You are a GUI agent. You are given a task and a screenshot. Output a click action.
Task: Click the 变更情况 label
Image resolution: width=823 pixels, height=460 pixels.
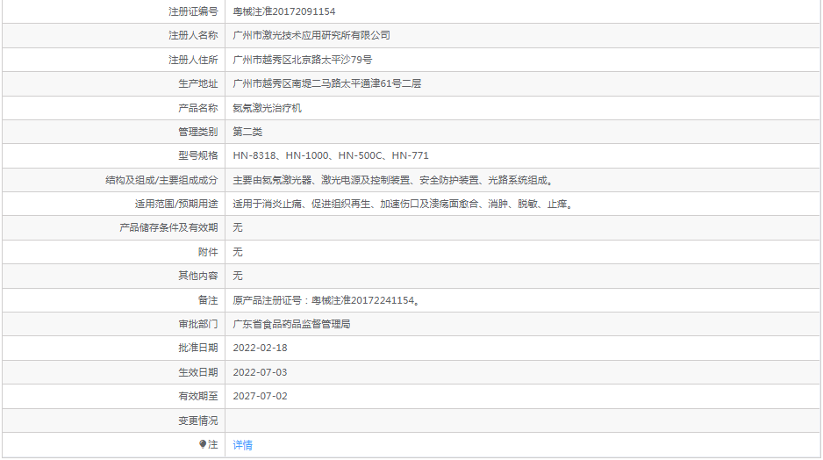point(198,420)
